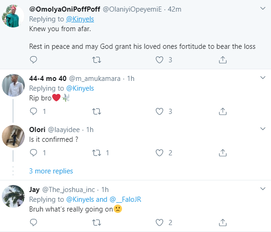
Task: Like Olori's 'Is it confirmed' tweet
Action: tap(159, 153)
